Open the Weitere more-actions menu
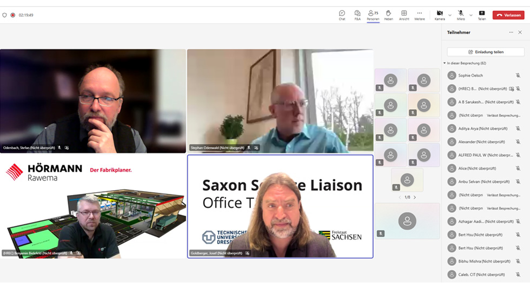This screenshot has height=289, width=530. (x=419, y=15)
